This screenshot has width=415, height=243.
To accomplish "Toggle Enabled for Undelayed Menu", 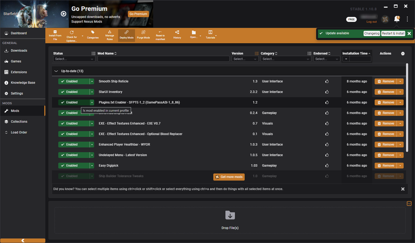I will click(x=74, y=155).
